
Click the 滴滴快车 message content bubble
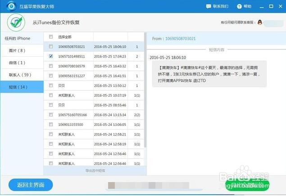pos(209,74)
